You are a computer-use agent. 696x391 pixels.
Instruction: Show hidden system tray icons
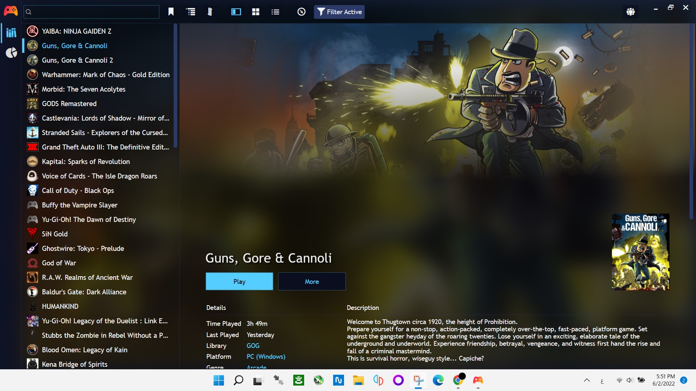pos(587,380)
